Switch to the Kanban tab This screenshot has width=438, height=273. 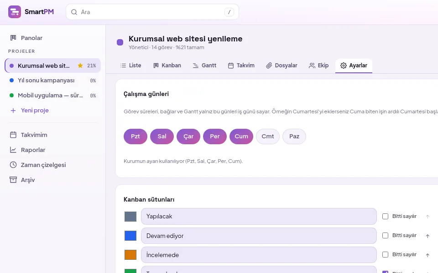coord(167,66)
